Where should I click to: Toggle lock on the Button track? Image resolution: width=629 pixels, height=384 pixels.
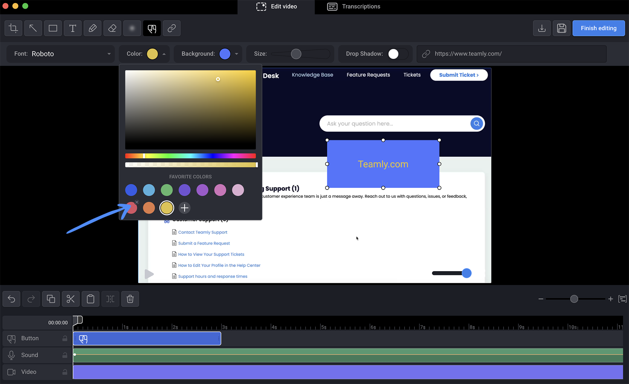65,338
